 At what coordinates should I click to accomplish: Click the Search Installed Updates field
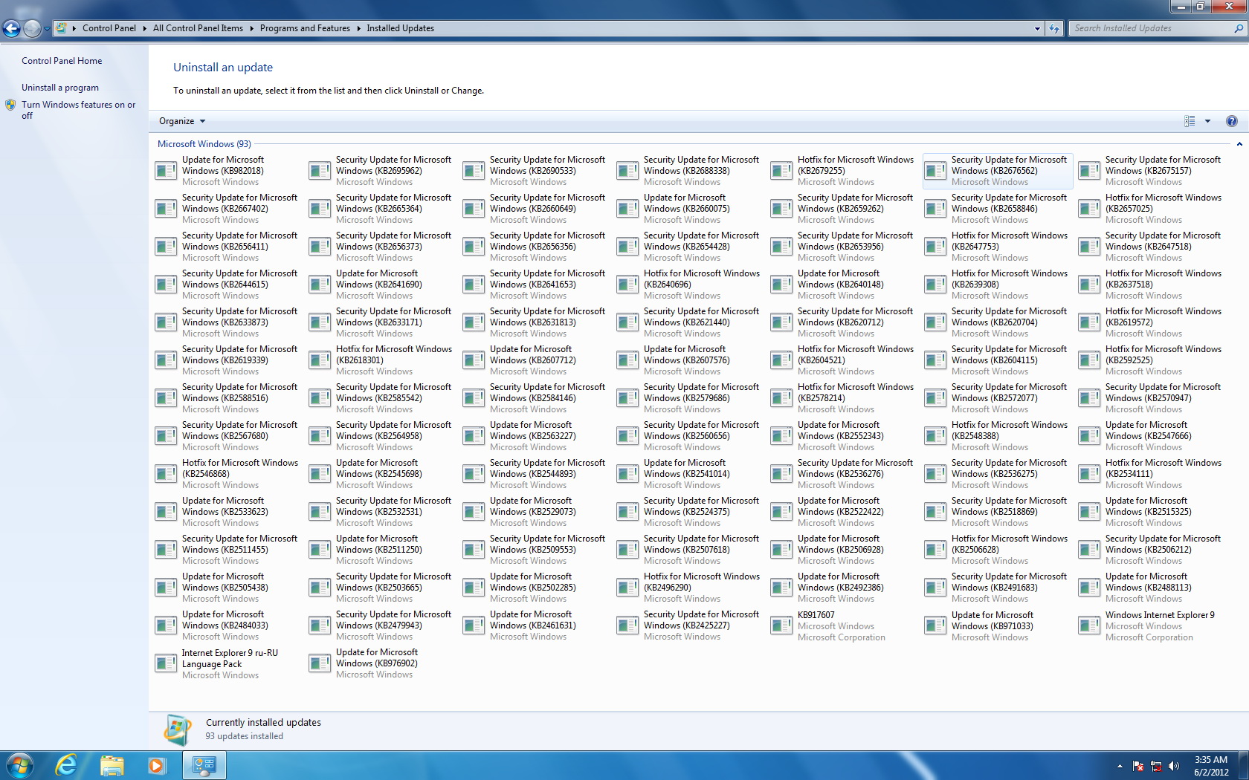tap(1151, 28)
